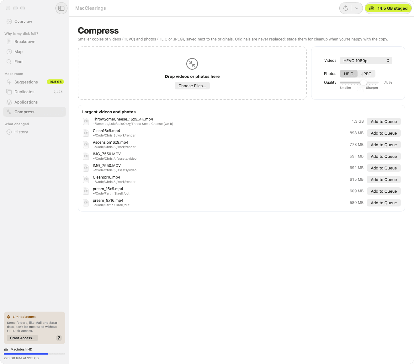This screenshot has height=364, width=414.
Task: Add Clean16x9.mp4 to queue
Action: click(384, 133)
